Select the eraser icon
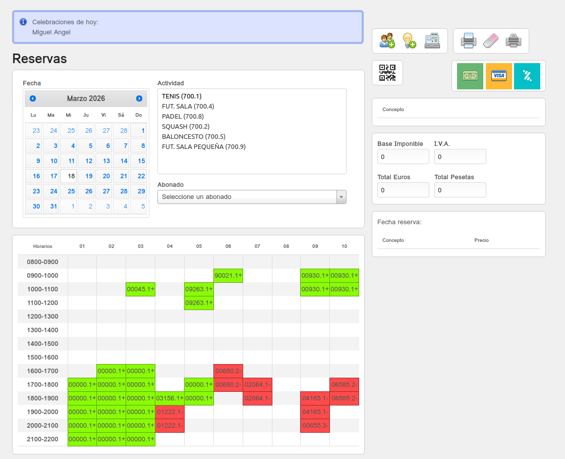565x459 pixels. click(x=490, y=40)
